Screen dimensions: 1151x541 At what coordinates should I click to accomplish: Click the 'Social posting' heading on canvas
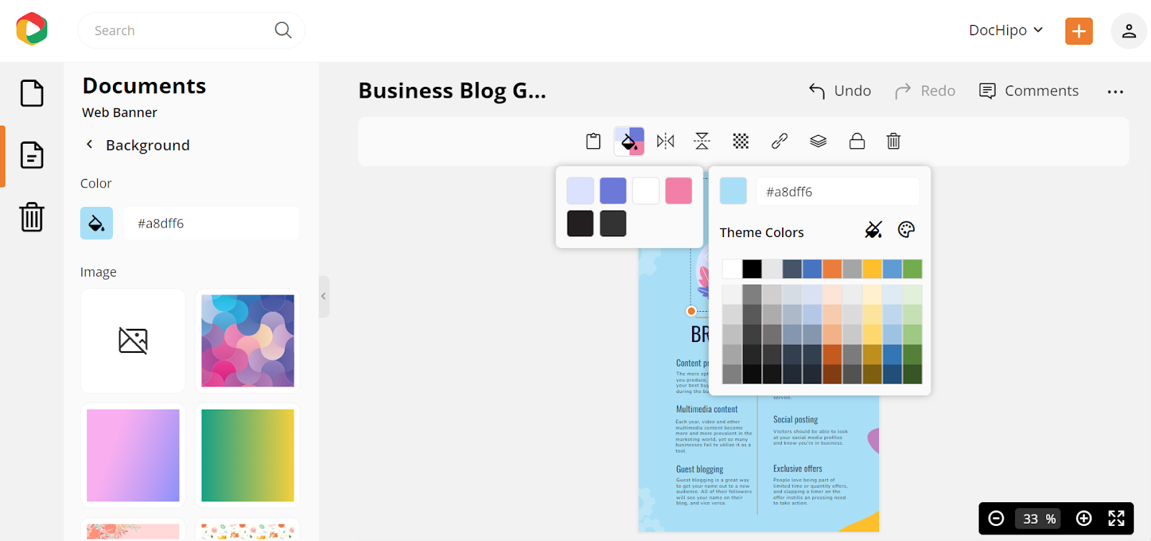click(796, 420)
